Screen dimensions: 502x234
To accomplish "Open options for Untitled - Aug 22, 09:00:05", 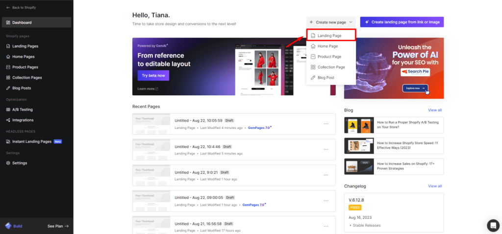I will [x=326, y=200].
